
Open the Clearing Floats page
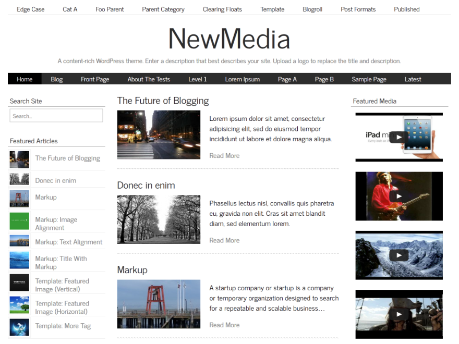click(222, 9)
